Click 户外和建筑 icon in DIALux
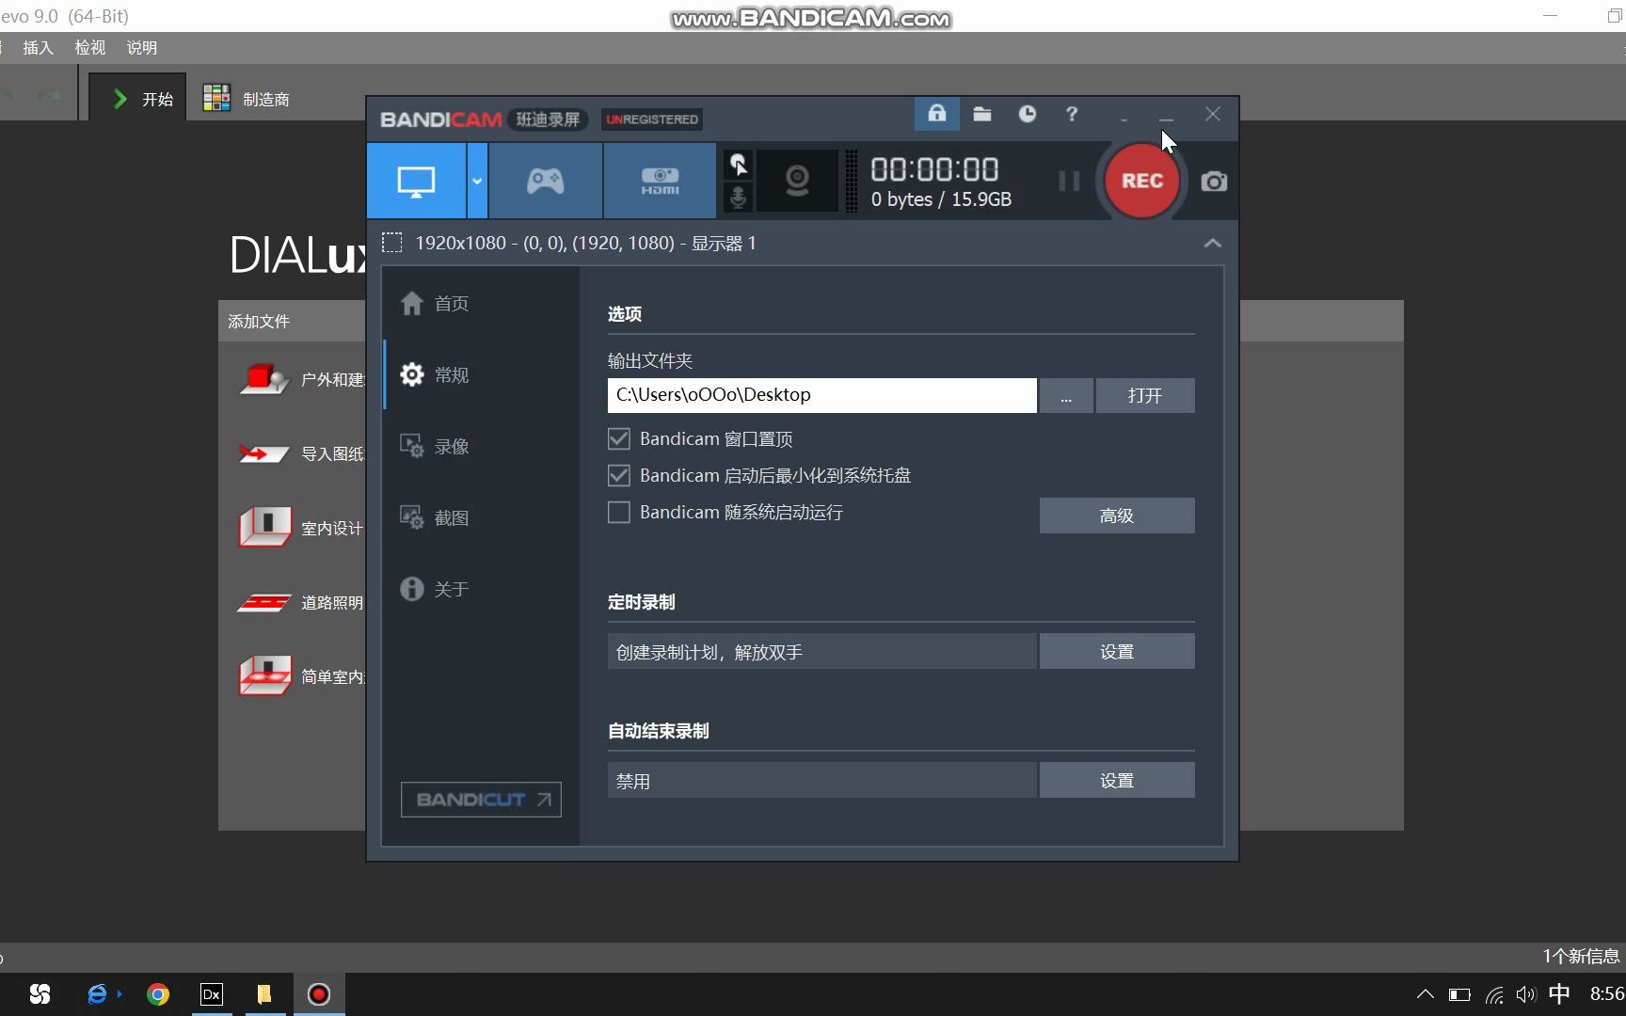Viewport: 1626px width, 1016px height. click(x=264, y=379)
